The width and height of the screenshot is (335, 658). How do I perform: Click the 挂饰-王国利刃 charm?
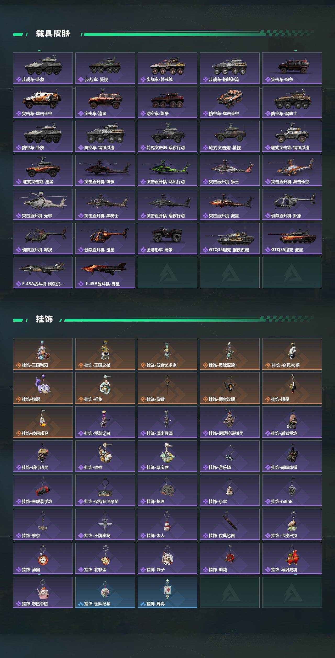tap(43, 354)
